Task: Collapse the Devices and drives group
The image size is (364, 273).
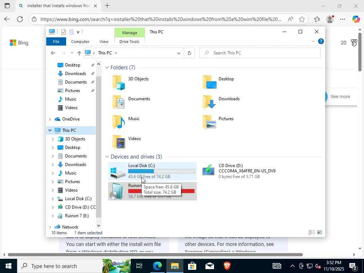Action: (x=107, y=157)
